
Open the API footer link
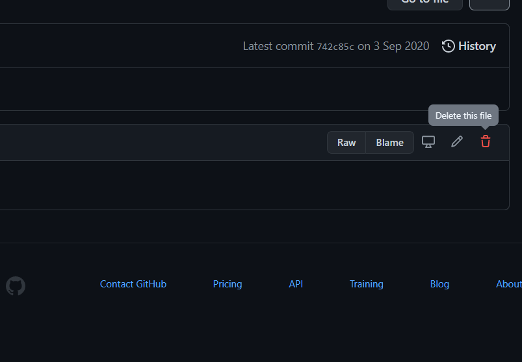tap(296, 284)
